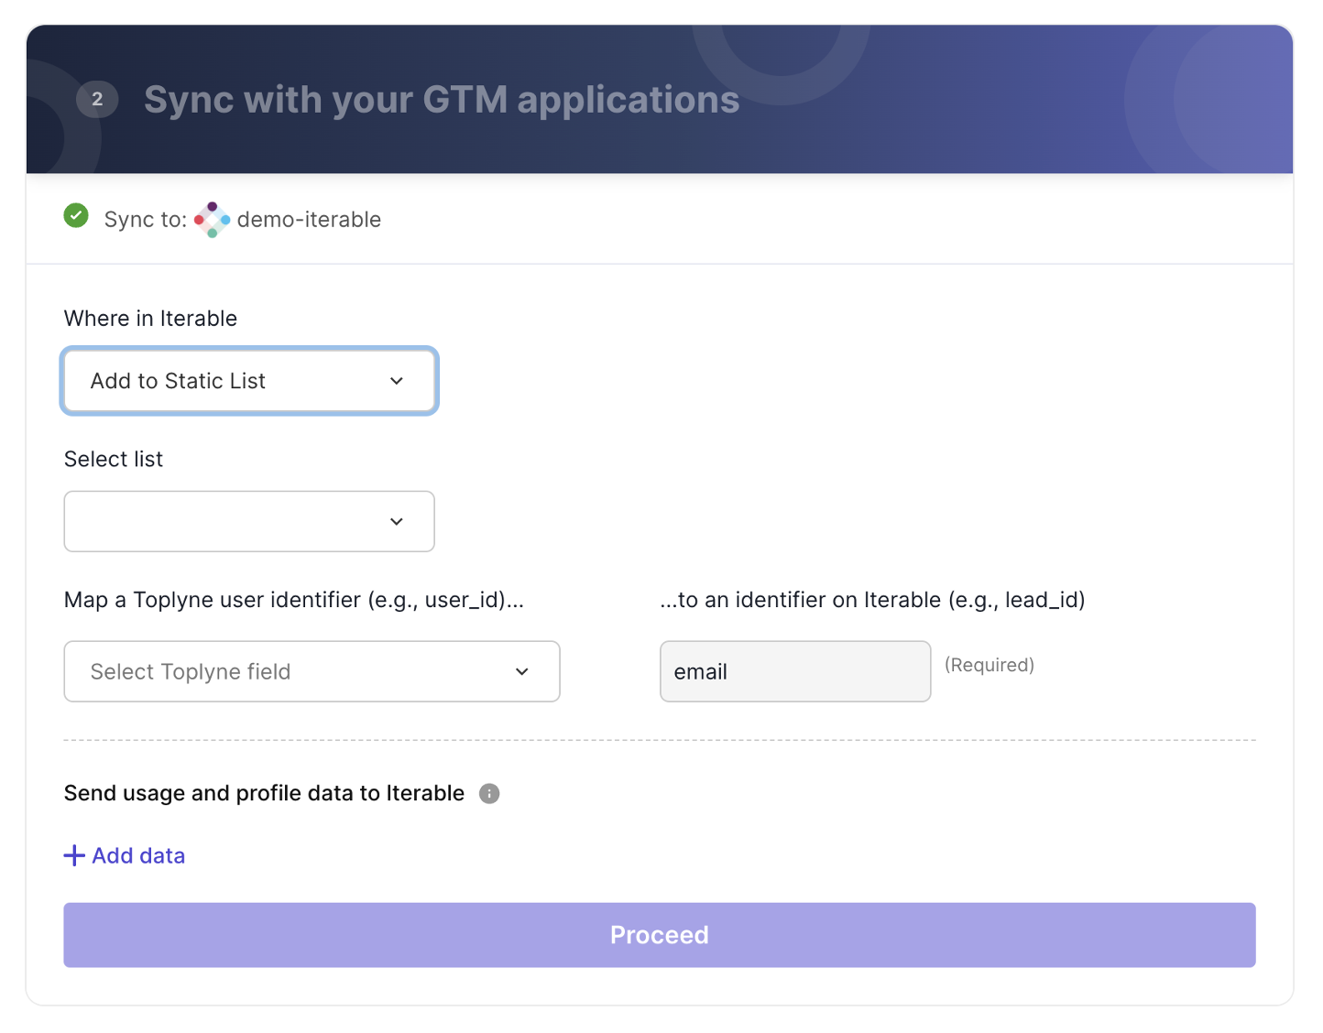Click the (Required) note

tap(990, 665)
